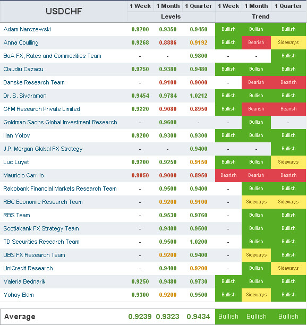307x325 pixels.
Task: Open UBS FX Research Team link
Action: pyautogui.click(x=34, y=255)
